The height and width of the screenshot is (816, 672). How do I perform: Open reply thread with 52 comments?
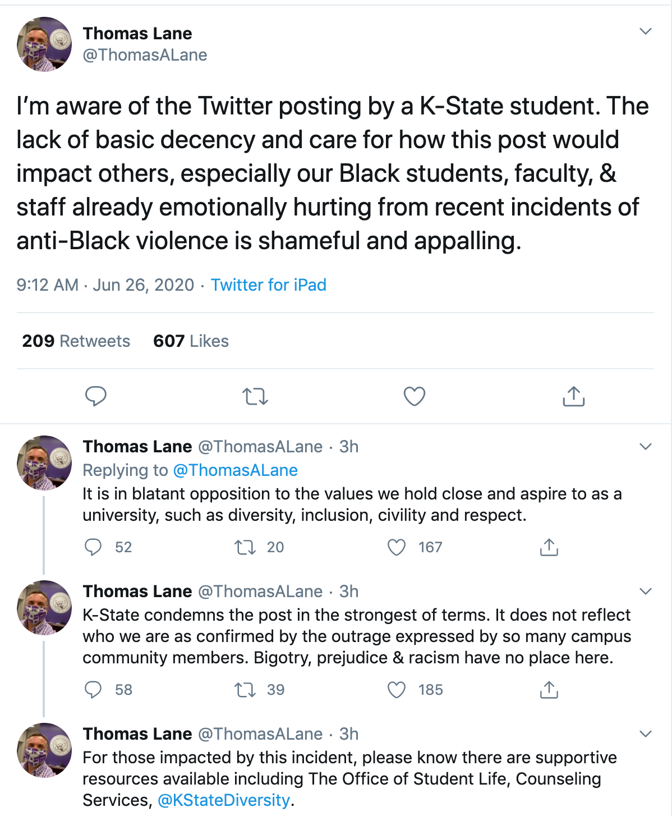93,547
